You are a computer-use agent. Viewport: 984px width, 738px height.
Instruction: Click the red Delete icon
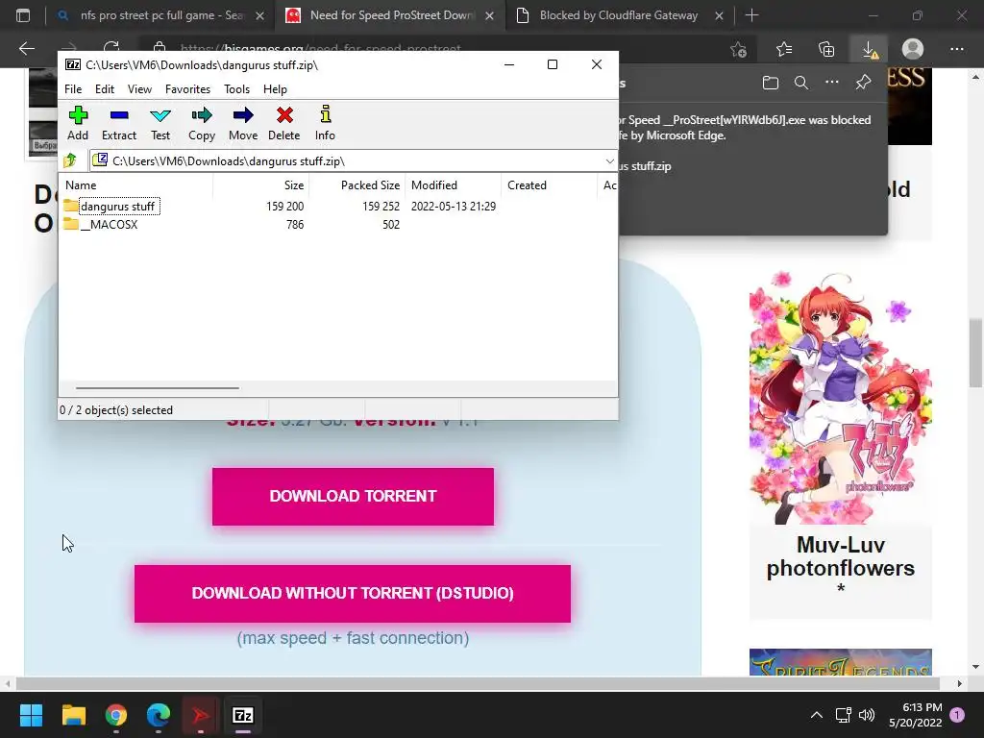click(284, 123)
